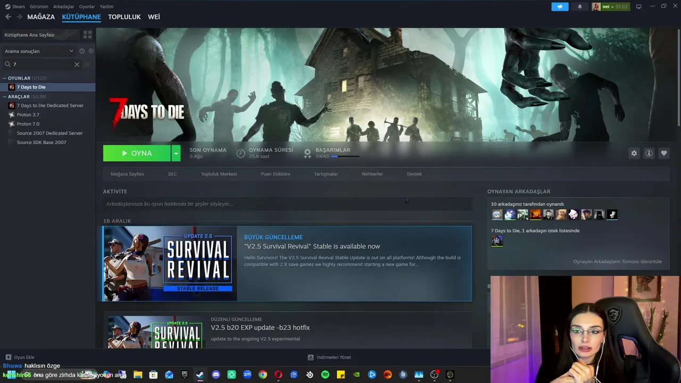Open the wei account dropdown
The width and height of the screenshot is (681, 383).
(611, 6)
